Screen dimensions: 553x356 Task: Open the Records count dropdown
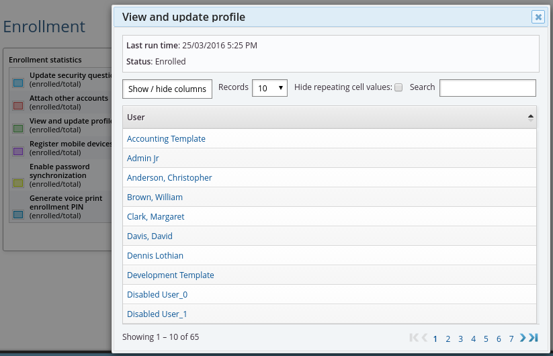point(270,88)
